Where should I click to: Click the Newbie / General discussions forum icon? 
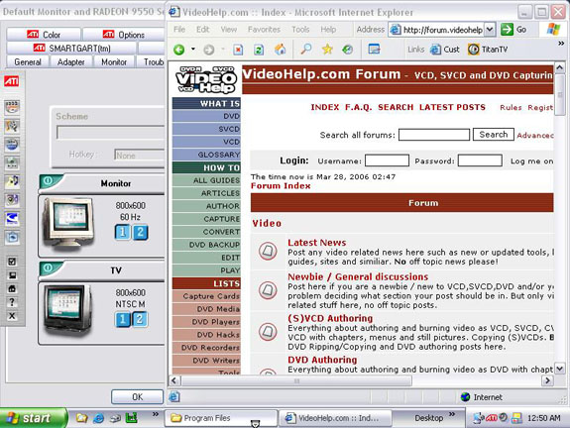click(268, 290)
